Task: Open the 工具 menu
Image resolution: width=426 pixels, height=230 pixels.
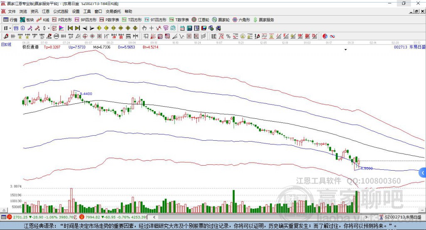Action: pos(87,11)
